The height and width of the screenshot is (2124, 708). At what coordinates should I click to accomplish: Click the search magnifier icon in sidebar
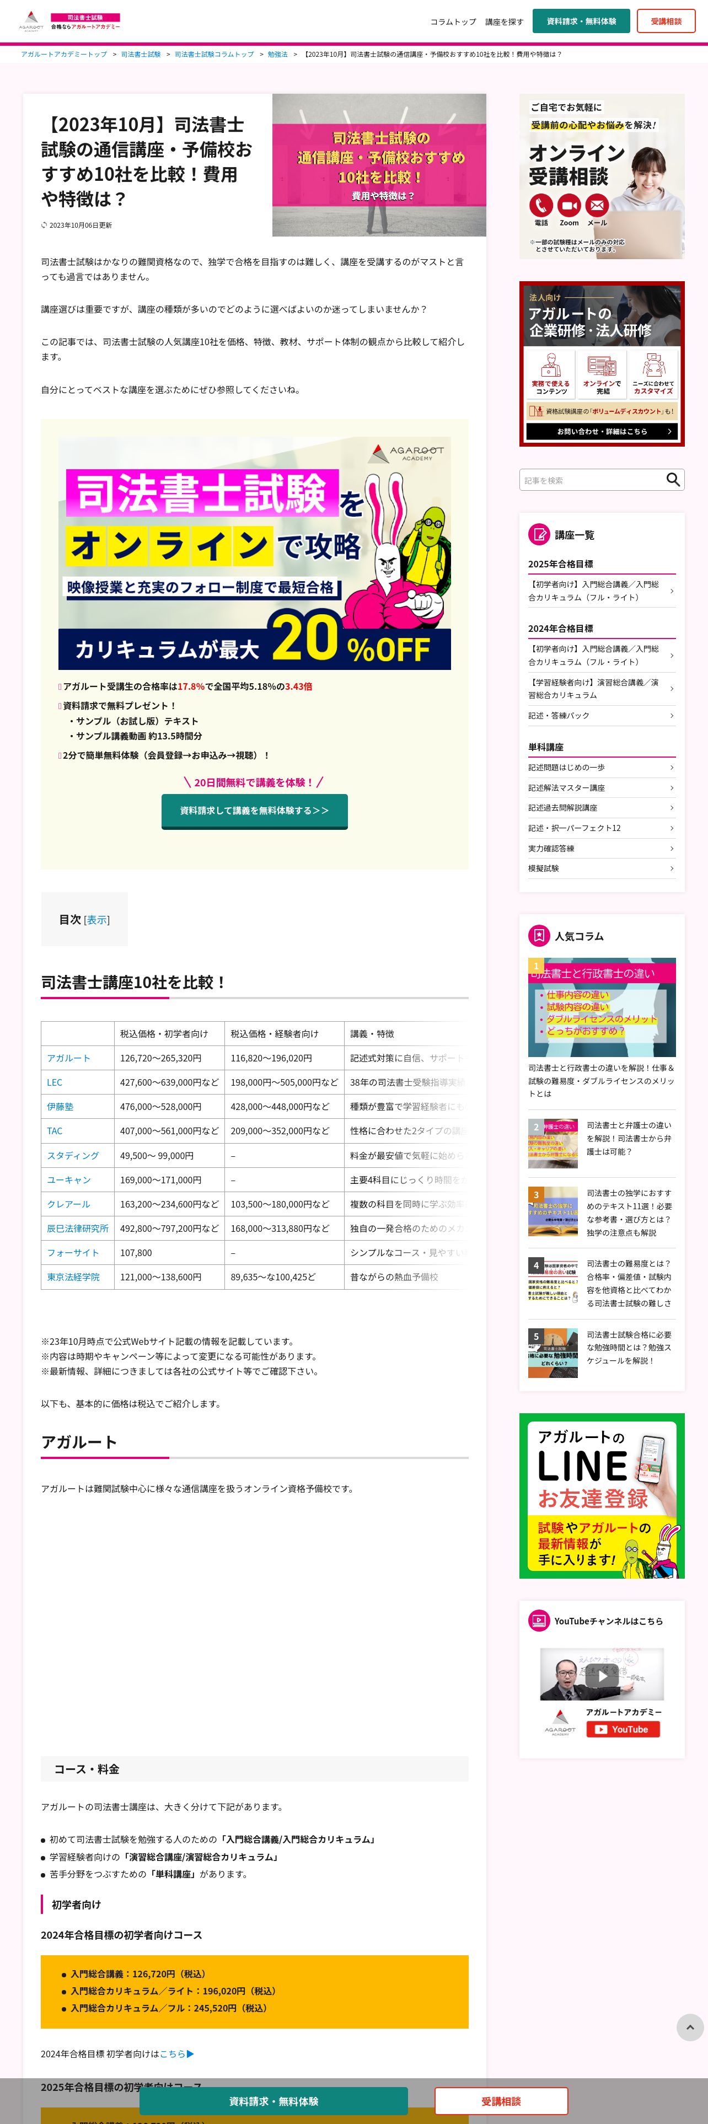(673, 480)
